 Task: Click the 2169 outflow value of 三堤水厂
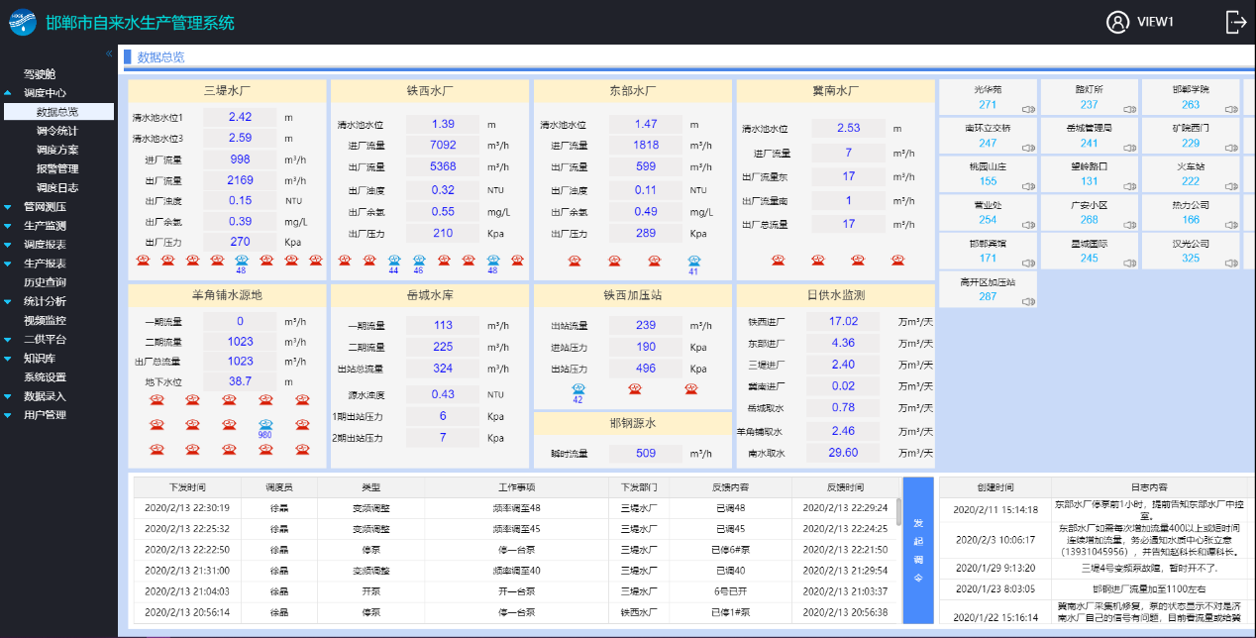click(x=240, y=180)
